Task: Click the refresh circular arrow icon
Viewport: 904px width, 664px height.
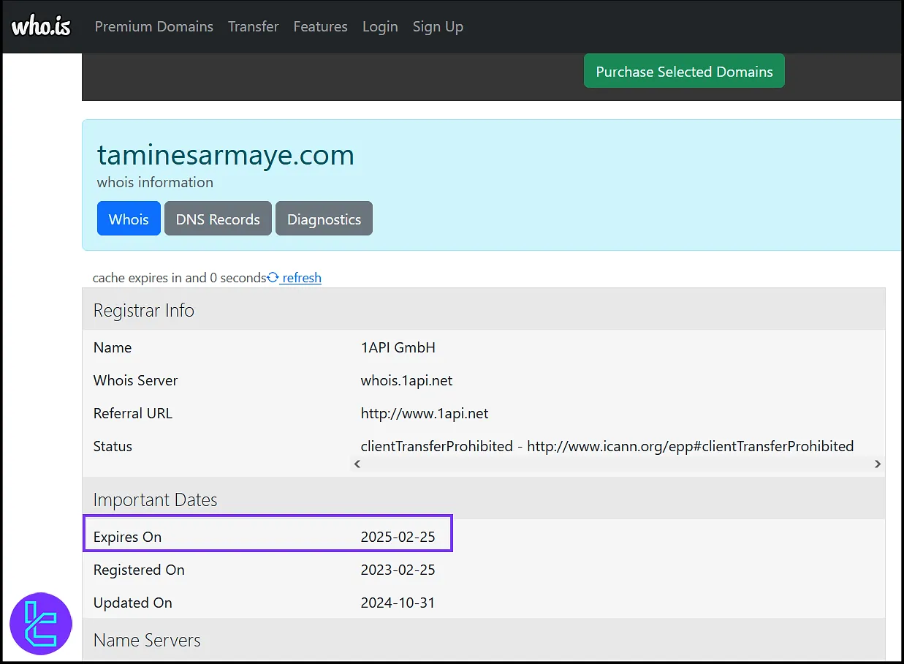Action: 273,278
